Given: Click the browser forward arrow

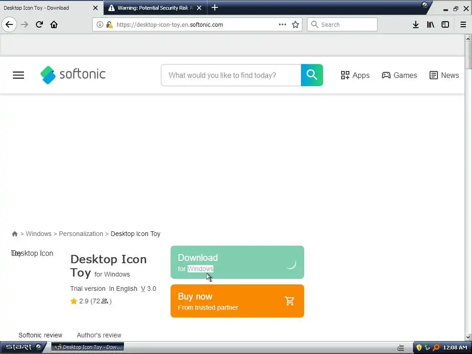Looking at the screenshot, I should pos(24,24).
